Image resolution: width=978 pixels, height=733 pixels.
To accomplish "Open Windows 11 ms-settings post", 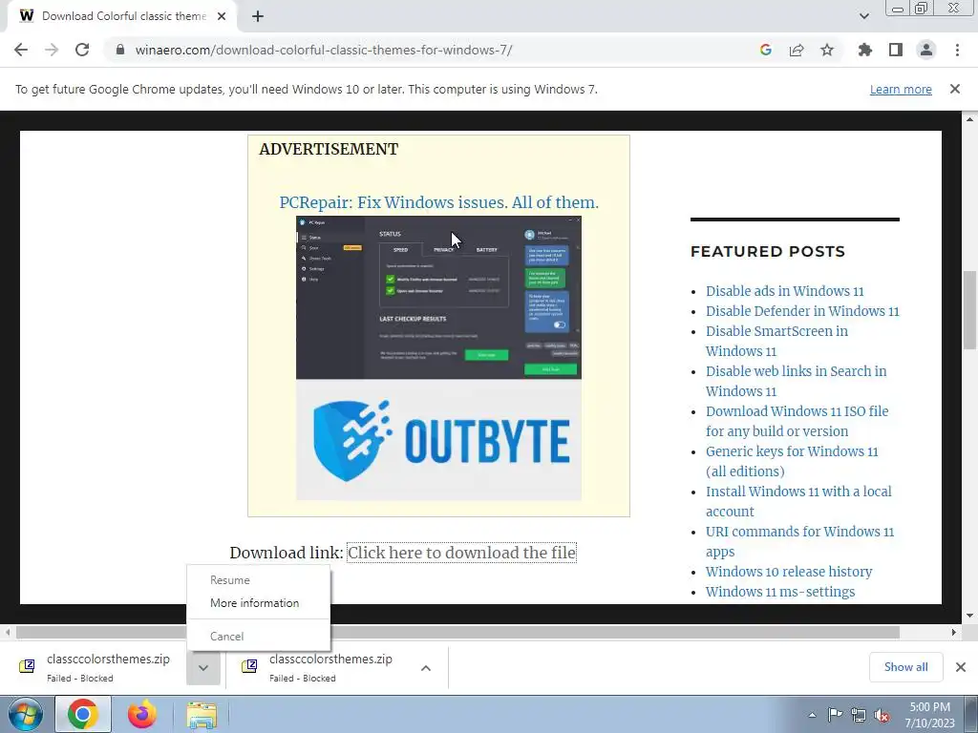I will point(779,592).
